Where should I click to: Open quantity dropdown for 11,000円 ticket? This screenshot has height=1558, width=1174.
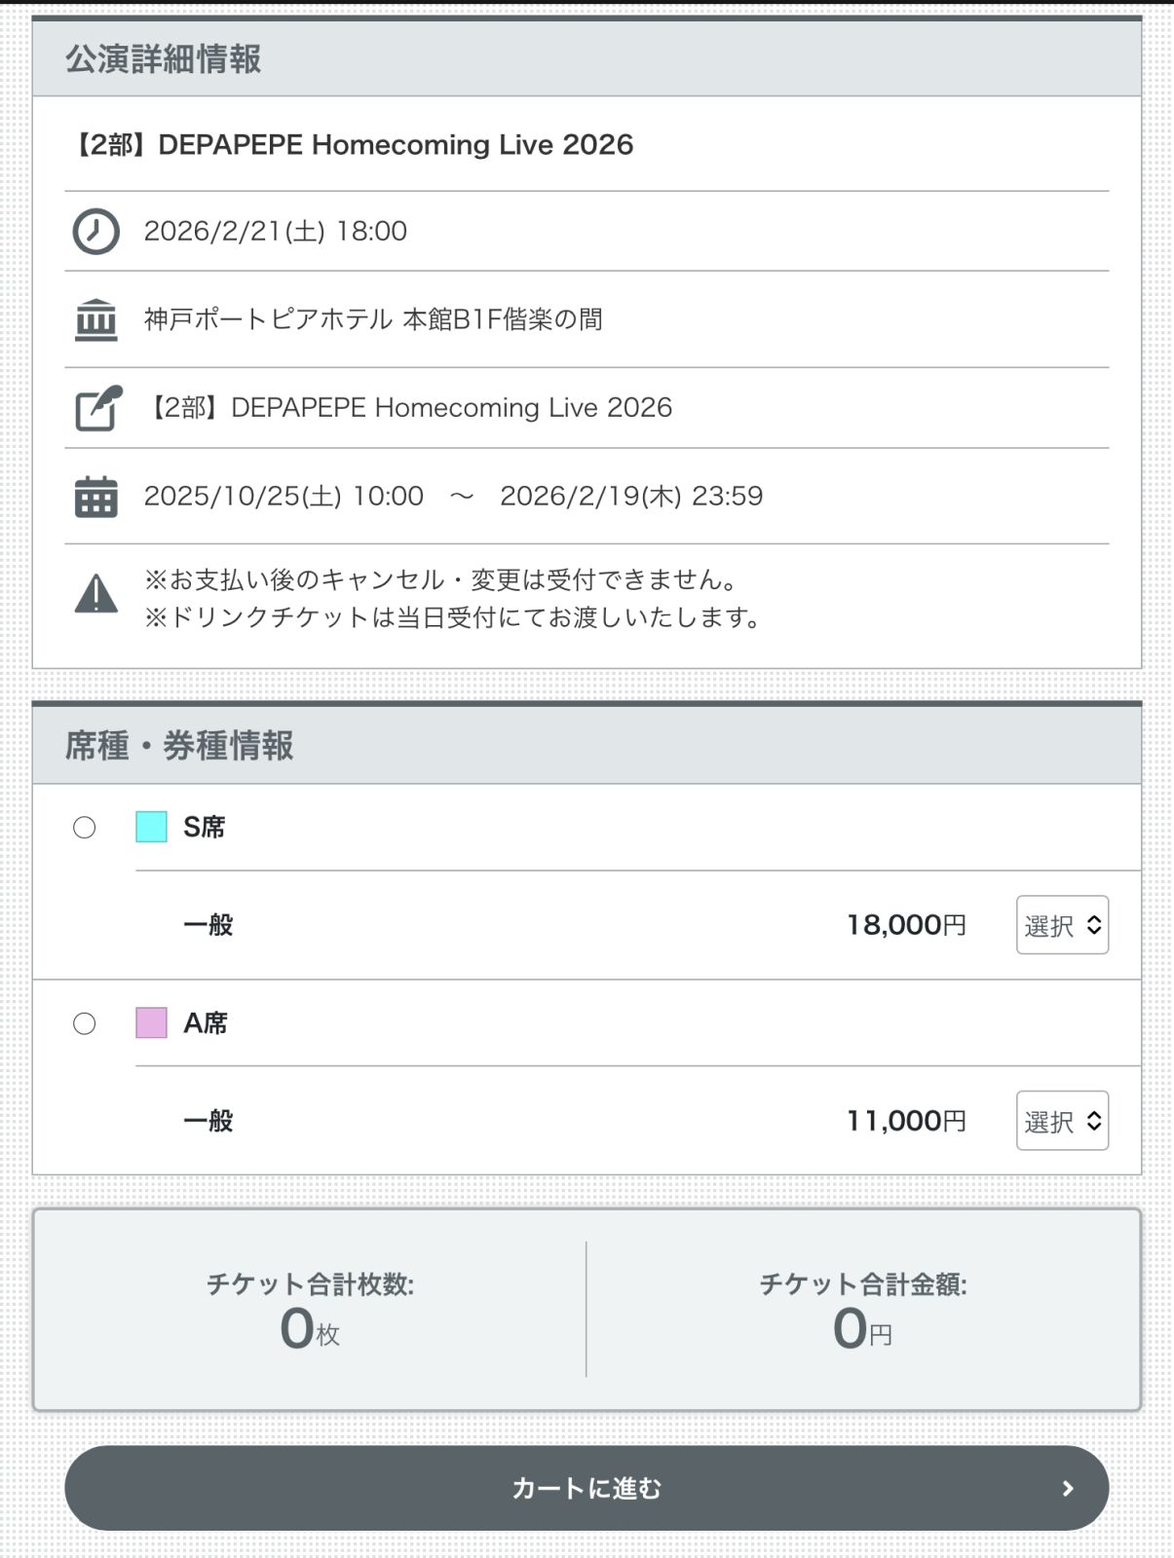pyautogui.click(x=1062, y=1121)
